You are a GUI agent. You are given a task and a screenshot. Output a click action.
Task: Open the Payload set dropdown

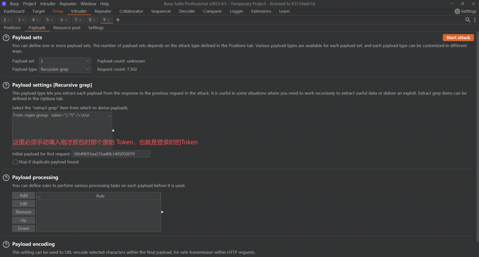pyautogui.click(x=65, y=61)
